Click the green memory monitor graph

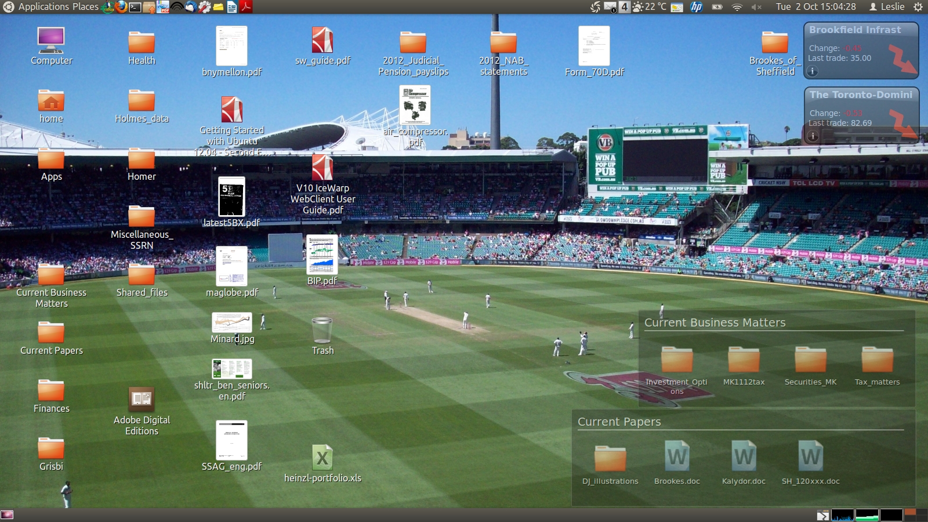[x=867, y=515]
